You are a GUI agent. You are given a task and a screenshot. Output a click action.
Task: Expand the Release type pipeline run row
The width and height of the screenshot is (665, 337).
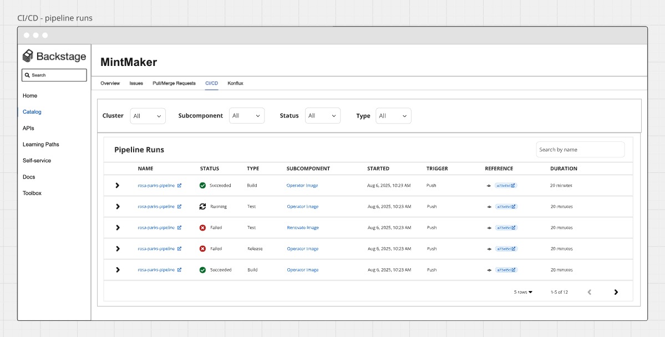(117, 249)
